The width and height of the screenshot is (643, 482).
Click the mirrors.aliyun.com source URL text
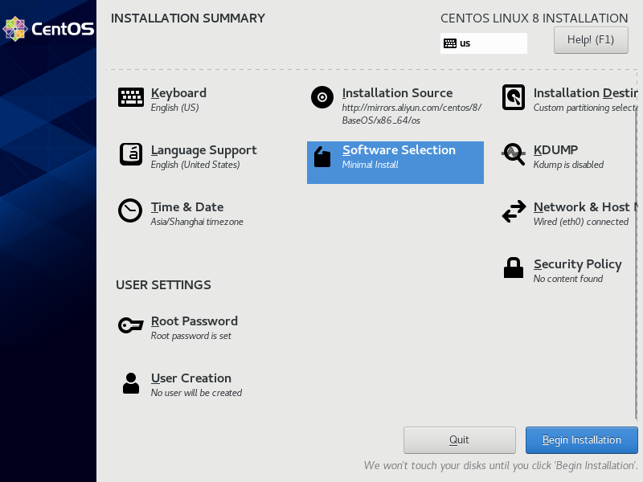pyautogui.click(x=412, y=114)
